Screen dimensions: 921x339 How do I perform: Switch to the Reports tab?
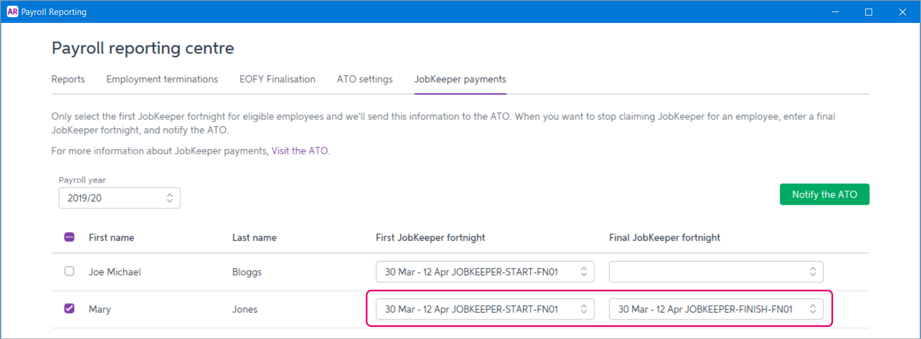(68, 79)
